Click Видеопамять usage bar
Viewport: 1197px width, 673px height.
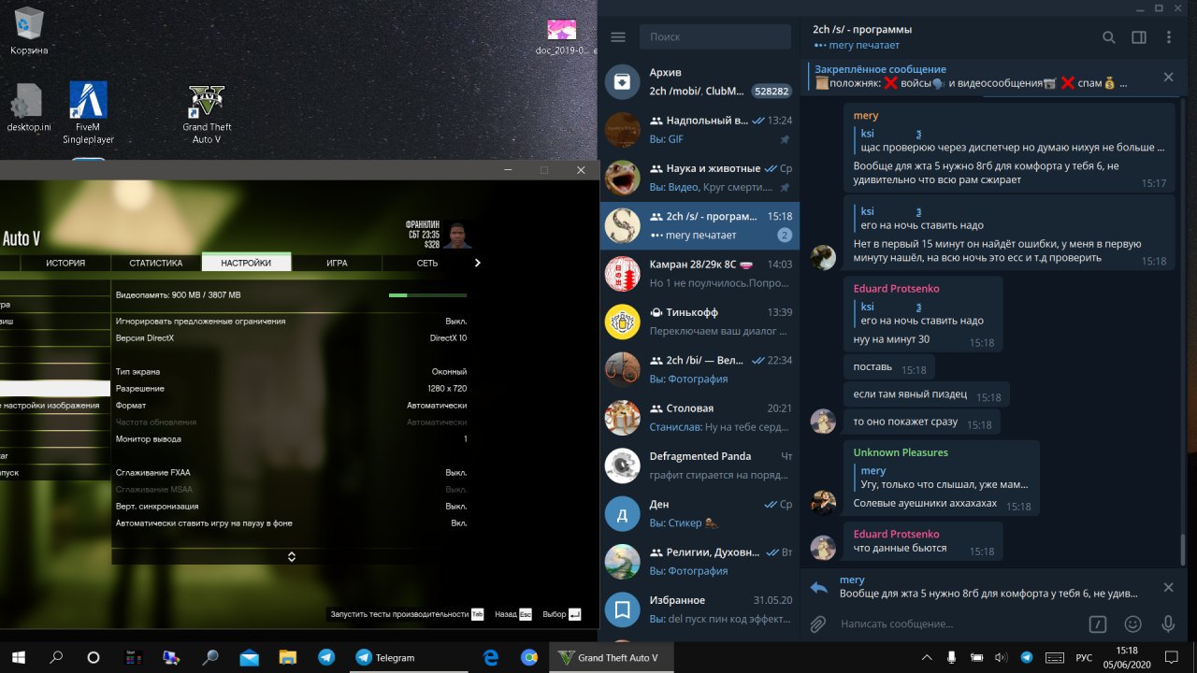427,295
